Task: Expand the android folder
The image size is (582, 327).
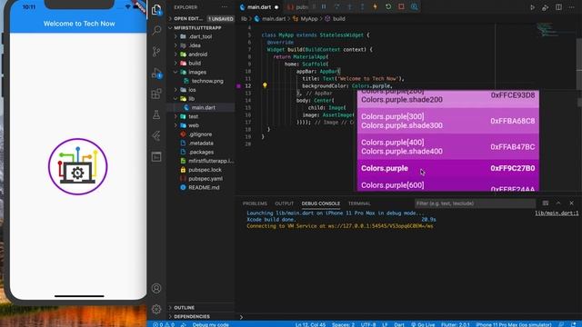Action: point(198,54)
